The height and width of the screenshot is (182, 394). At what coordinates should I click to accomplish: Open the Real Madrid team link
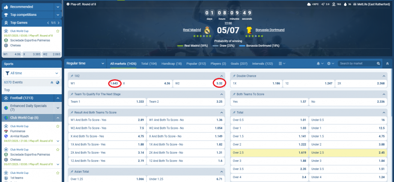[192, 30]
